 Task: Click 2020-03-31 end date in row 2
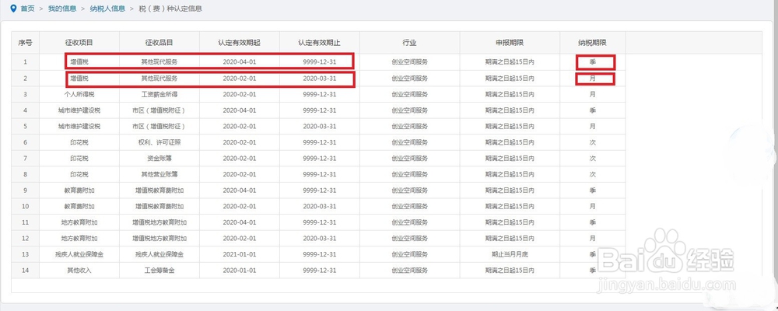point(320,79)
